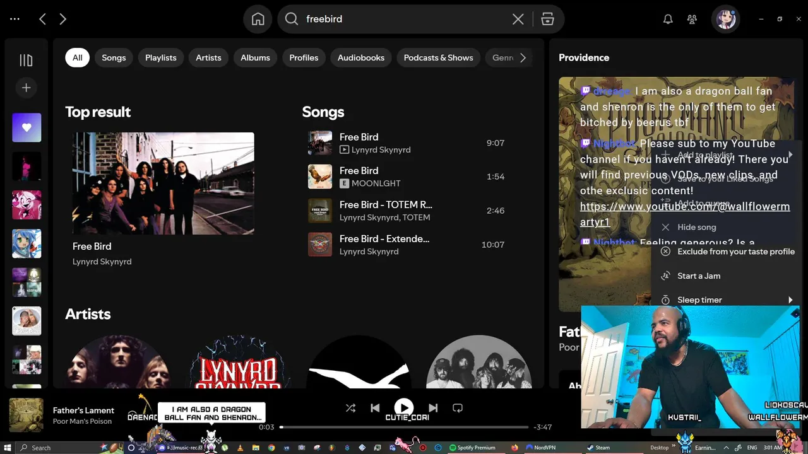Go forward with the right arrow
Image resolution: width=808 pixels, height=454 pixels.
click(x=62, y=19)
